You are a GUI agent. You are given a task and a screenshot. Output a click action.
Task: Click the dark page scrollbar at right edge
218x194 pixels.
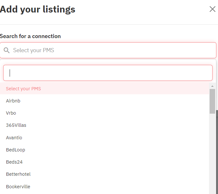coord(217,152)
